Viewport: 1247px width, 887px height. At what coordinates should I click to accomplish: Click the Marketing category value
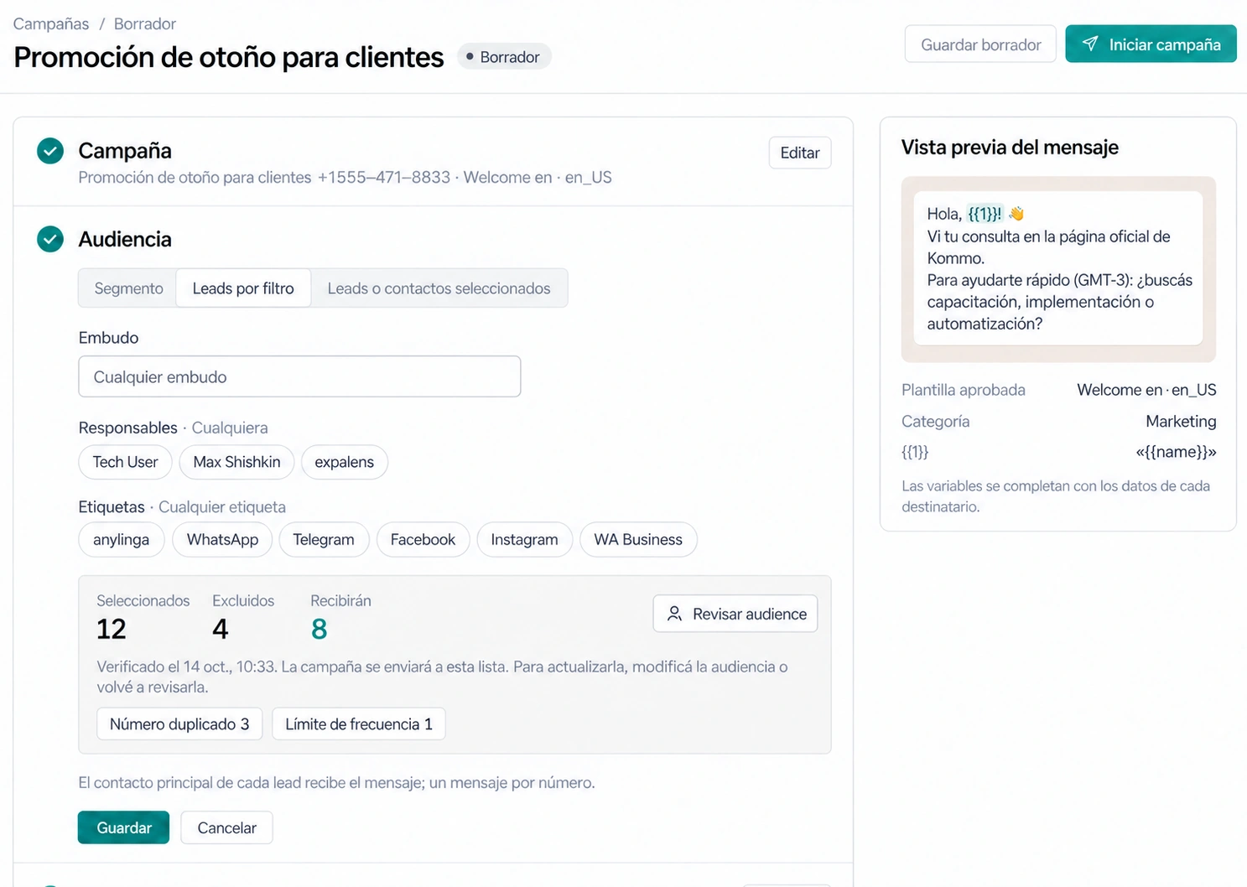point(1181,421)
